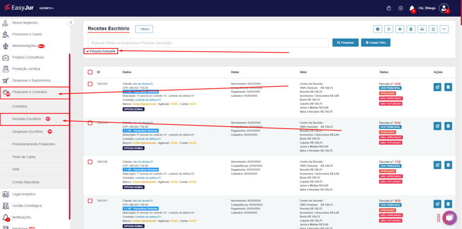Edit the receita with ID 3503106

click(x=437, y=165)
